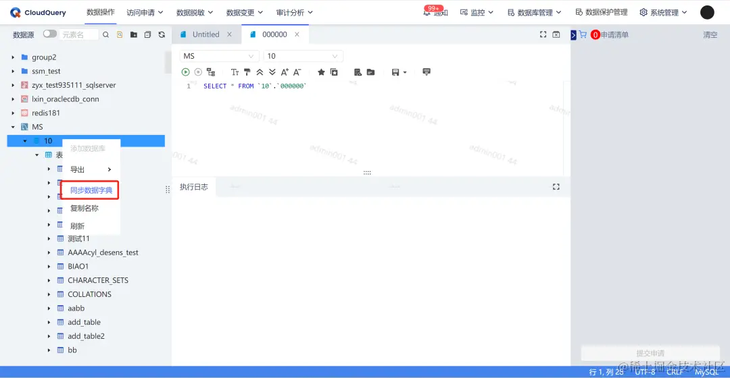Open the execution plan tree icon
The height and width of the screenshot is (378, 730).
211,72
